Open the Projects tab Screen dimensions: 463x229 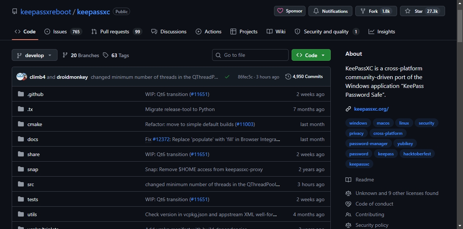click(x=244, y=32)
